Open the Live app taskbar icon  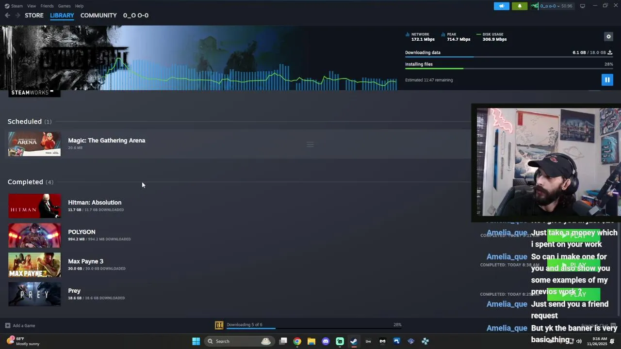tap(368, 341)
